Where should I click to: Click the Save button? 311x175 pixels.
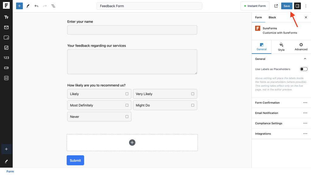point(286,6)
